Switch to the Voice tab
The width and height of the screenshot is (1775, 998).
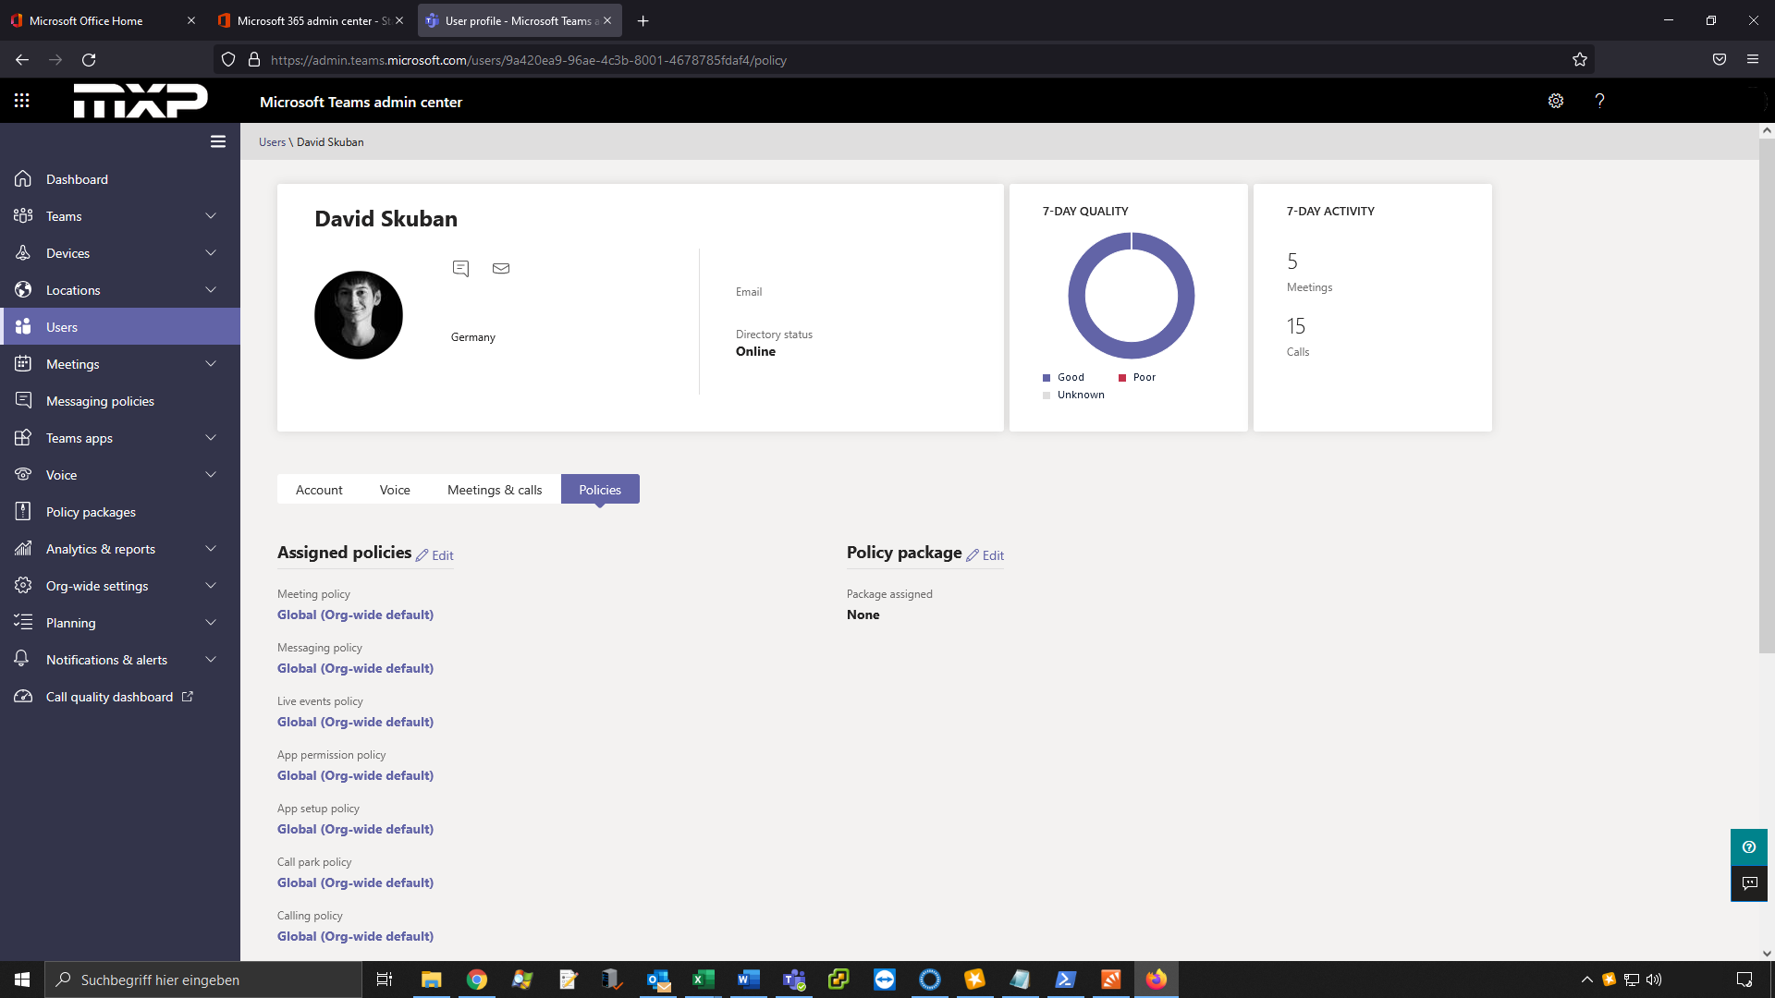395,490
